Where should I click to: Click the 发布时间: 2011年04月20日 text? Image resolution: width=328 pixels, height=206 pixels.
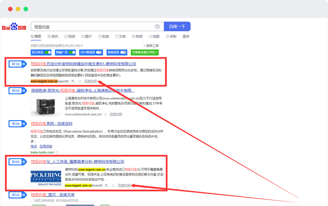60,201
